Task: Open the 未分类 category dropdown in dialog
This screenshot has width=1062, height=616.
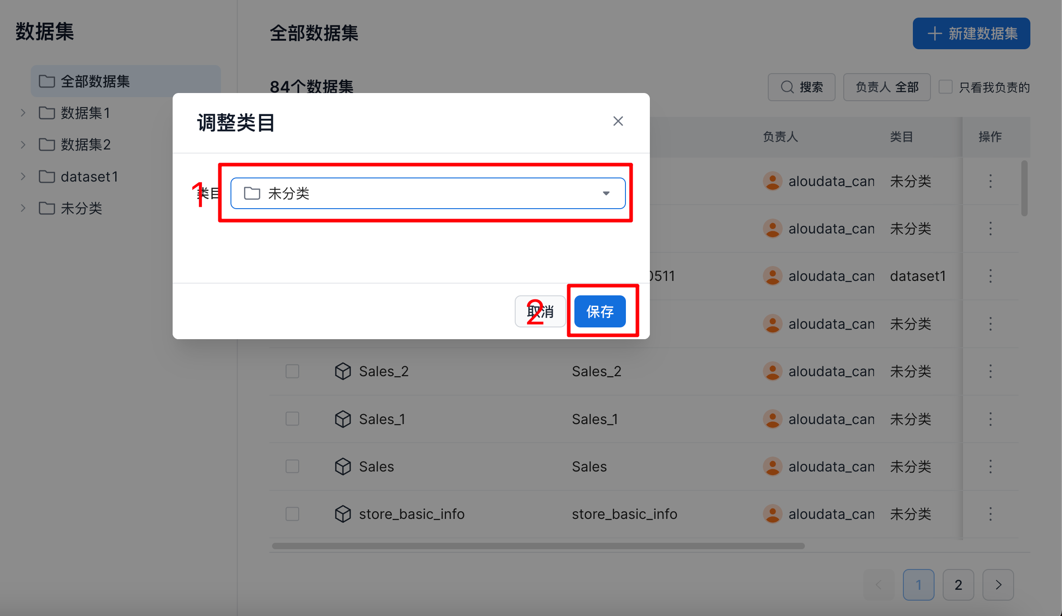Action: coord(428,193)
